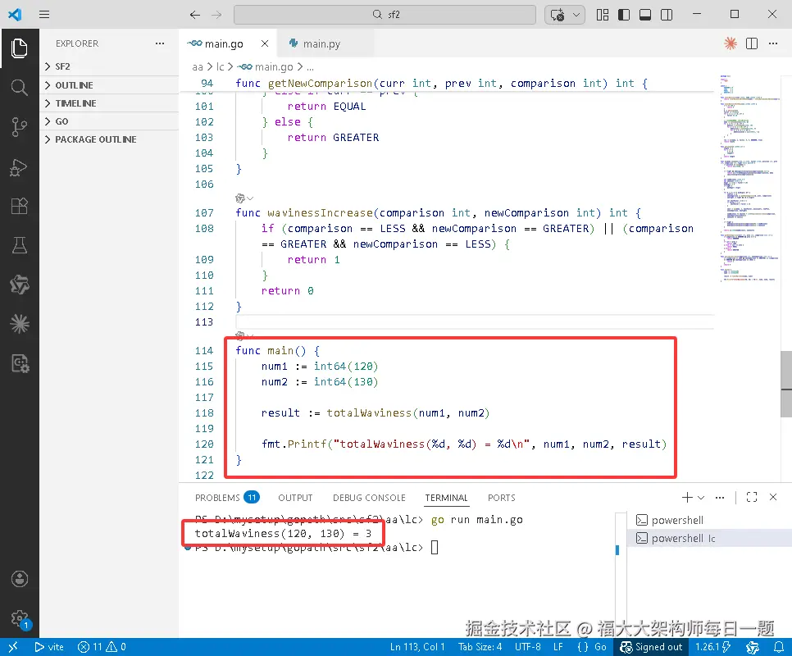This screenshot has height=656, width=792.
Task: Close the terminal panel
Action: (773, 498)
